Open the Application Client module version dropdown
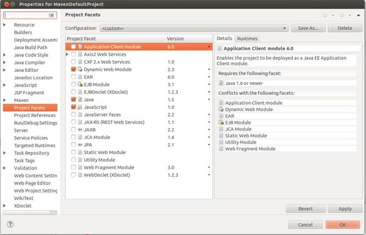The image size is (366, 235). pos(209,47)
